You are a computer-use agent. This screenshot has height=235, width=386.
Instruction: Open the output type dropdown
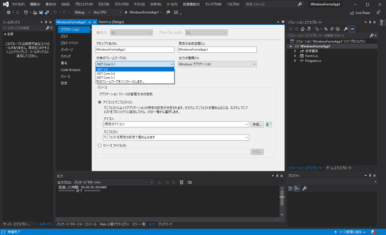[x=217, y=64]
